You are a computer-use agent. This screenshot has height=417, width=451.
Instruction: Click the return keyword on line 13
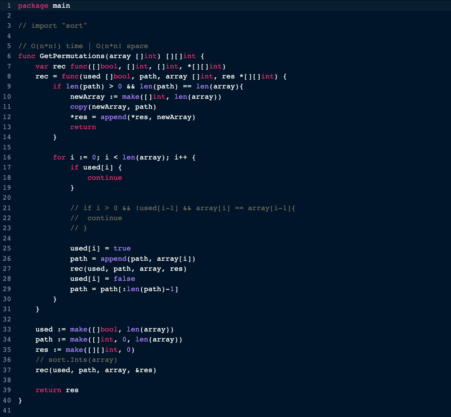pyautogui.click(x=83, y=127)
